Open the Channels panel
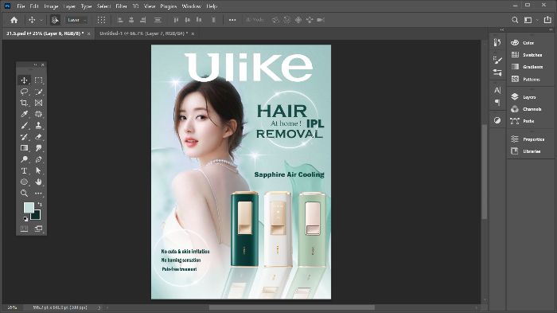The image size is (557, 313). coord(532,109)
